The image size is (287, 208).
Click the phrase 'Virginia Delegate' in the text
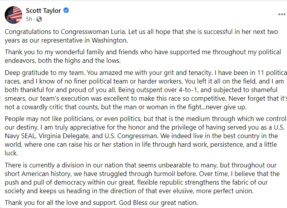click(64, 136)
